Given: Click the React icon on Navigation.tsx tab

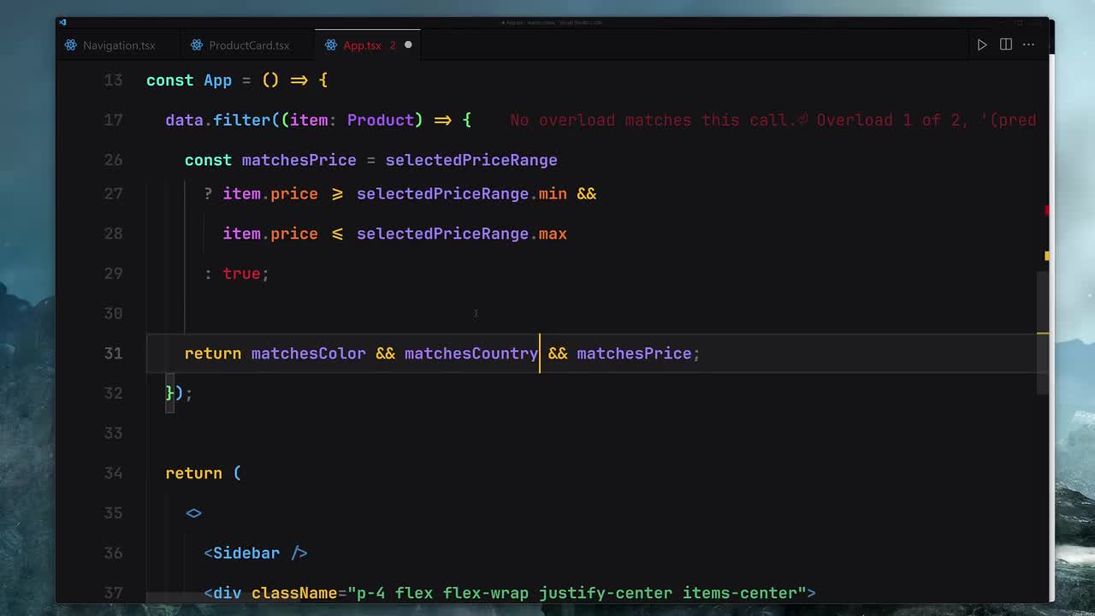Looking at the screenshot, I should click(71, 45).
